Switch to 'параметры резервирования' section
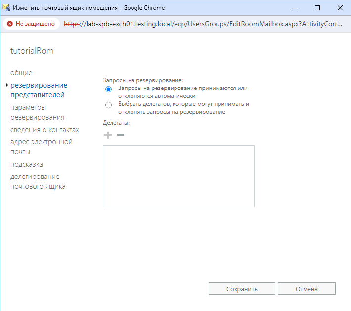 pyautogui.click(x=37, y=112)
